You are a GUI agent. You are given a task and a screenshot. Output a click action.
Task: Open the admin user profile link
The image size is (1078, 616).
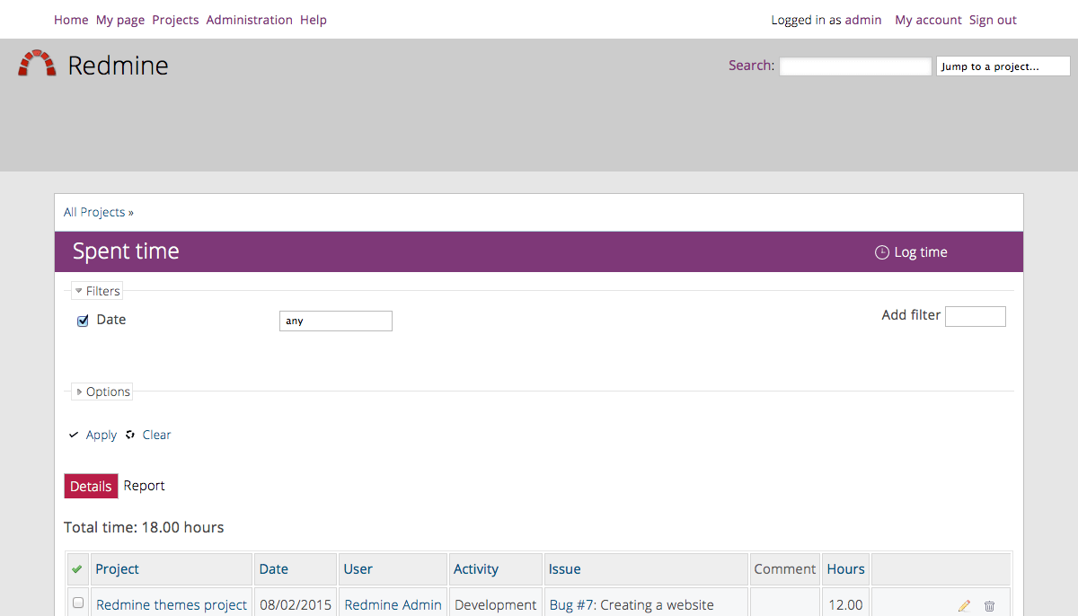pos(863,20)
